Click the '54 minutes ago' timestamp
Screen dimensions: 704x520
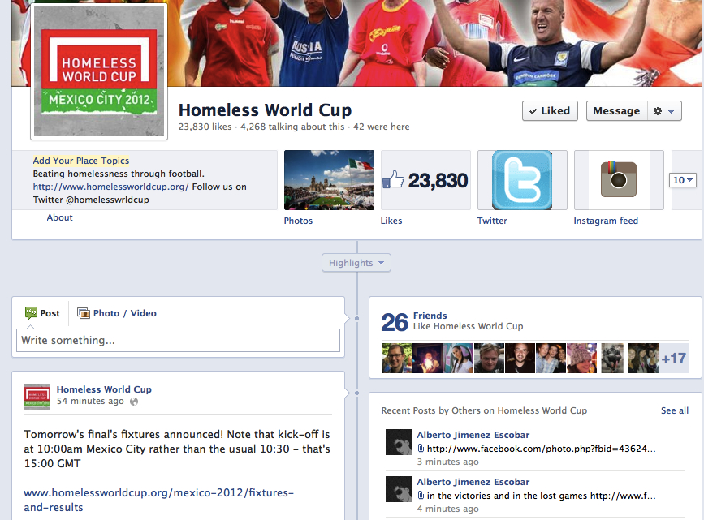(x=90, y=401)
